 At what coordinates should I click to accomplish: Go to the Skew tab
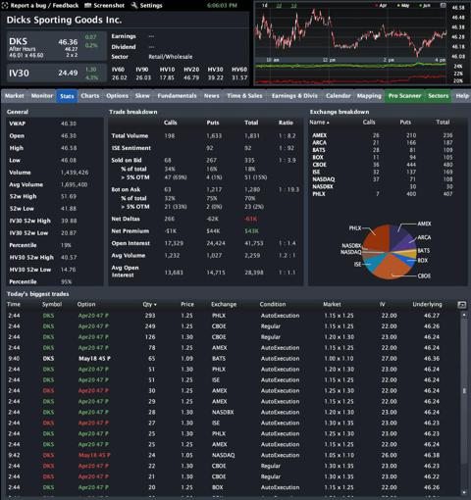pyautogui.click(x=142, y=96)
